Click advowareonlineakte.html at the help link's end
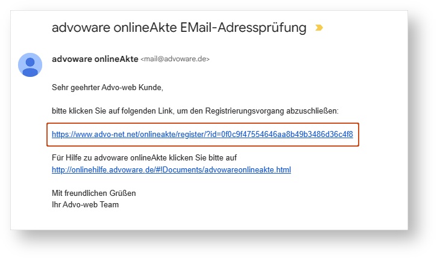This screenshot has height=259, width=437. point(248,169)
